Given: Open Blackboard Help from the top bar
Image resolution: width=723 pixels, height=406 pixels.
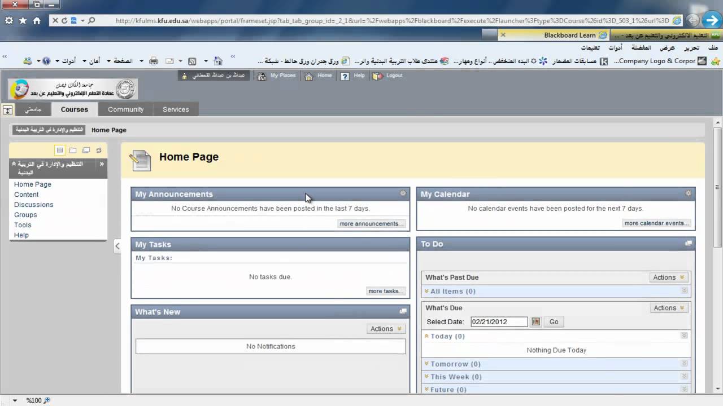Looking at the screenshot, I should click(x=345, y=76).
